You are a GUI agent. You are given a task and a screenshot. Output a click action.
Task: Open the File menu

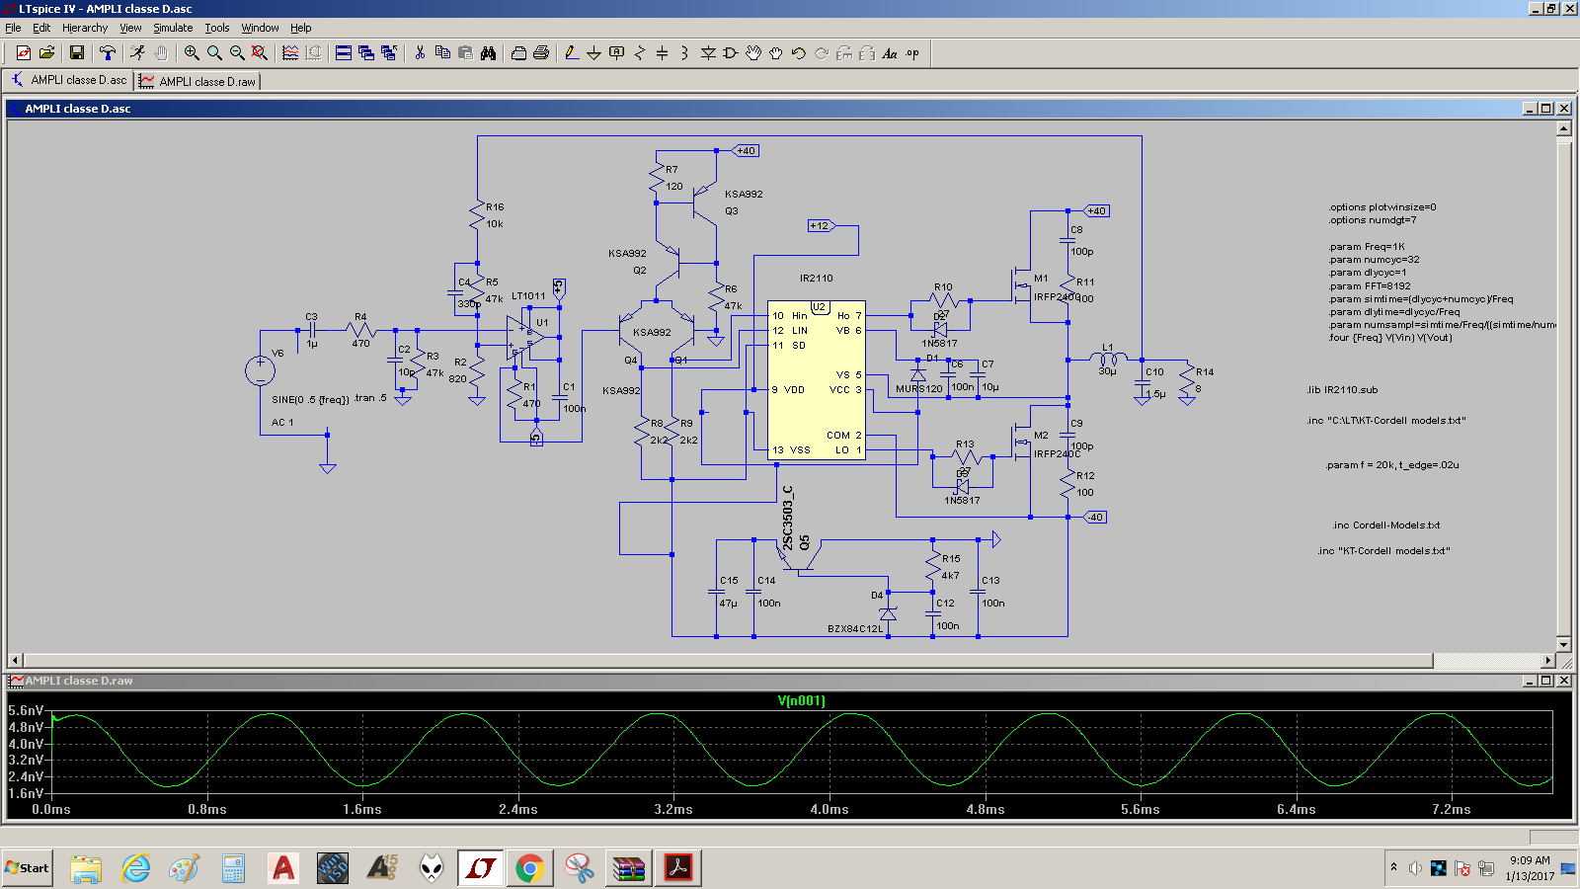coord(13,28)
